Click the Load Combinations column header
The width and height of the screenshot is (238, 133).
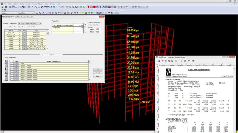[54, 61]
